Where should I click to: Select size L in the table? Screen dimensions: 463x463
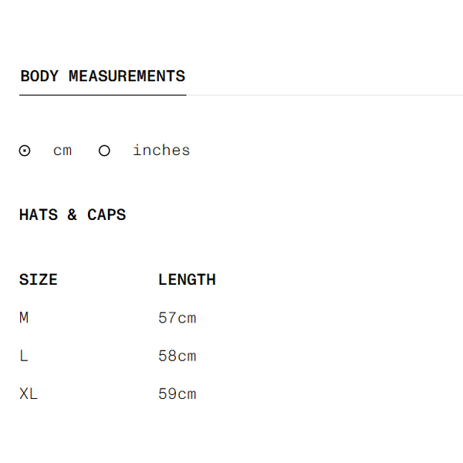(x=24, y=357)
